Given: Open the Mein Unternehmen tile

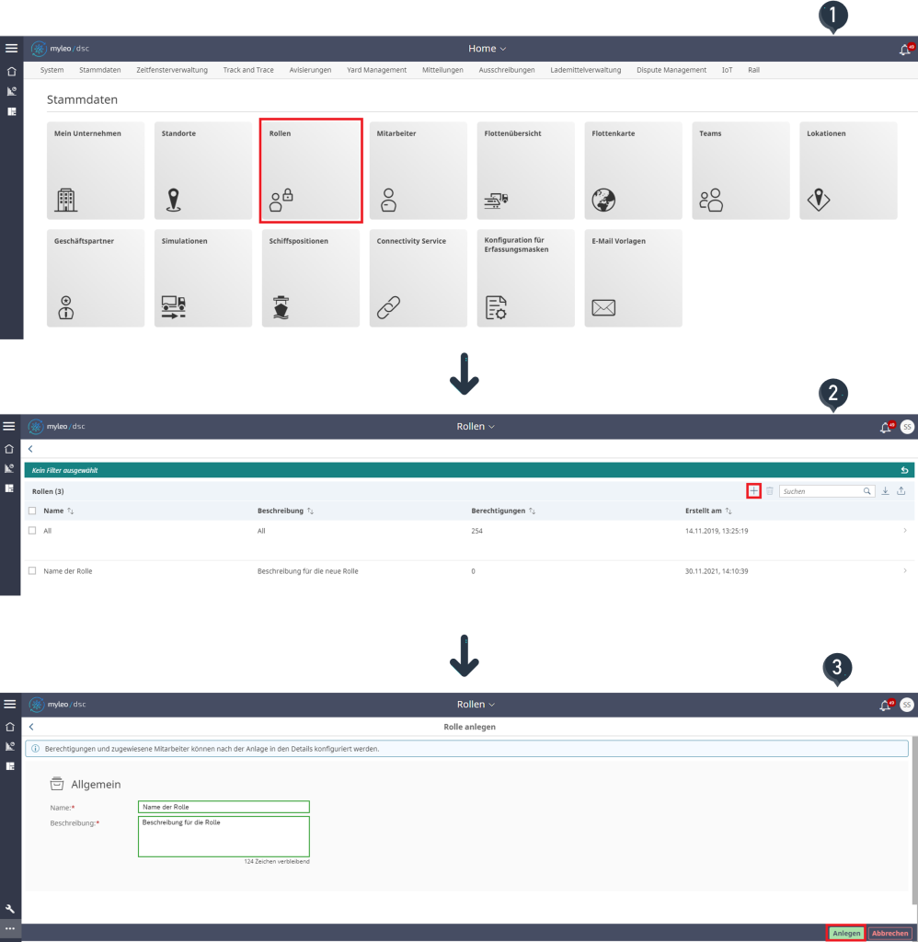Looking at the screenshot, I should point(96,170).
